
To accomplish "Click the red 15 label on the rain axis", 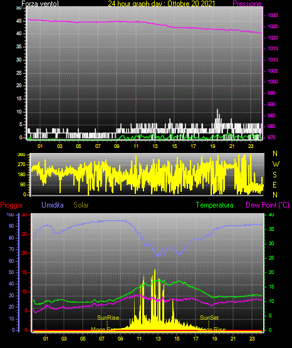I will 24,273.
